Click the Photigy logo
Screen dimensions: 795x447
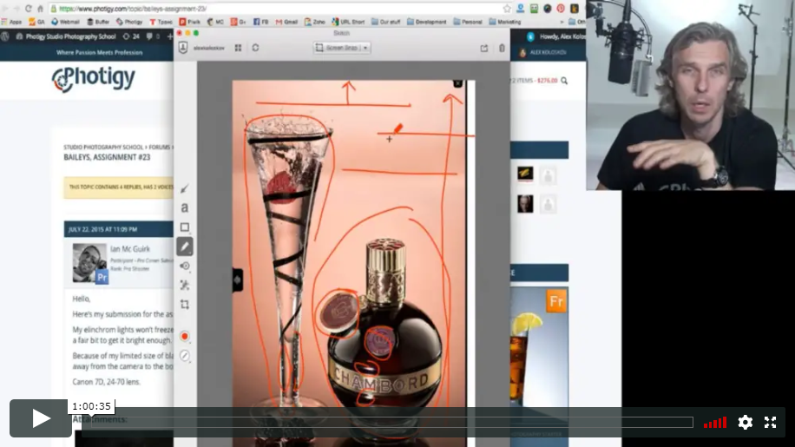point(93,79)
